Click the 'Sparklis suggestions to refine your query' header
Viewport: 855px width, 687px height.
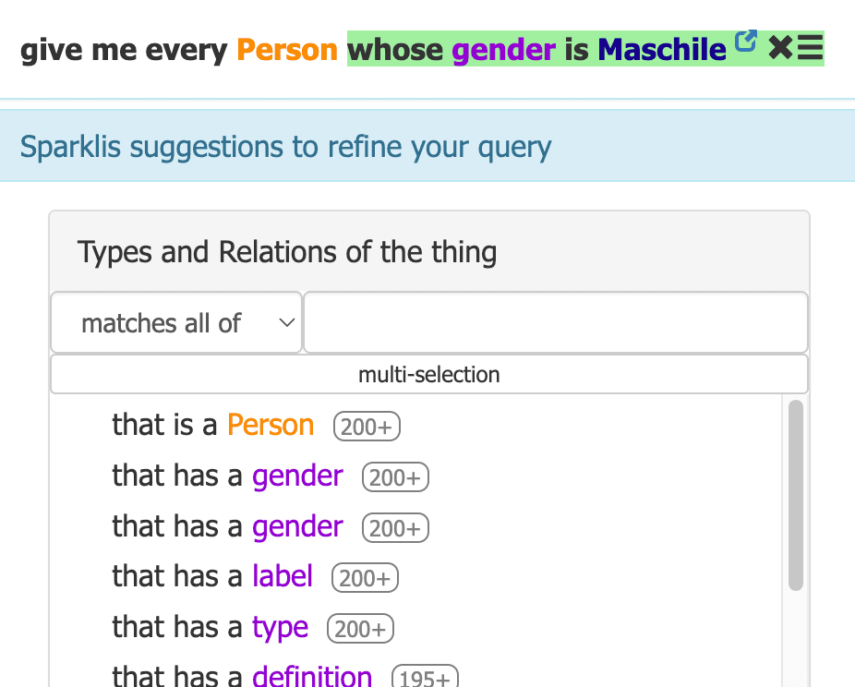(285, 147)
